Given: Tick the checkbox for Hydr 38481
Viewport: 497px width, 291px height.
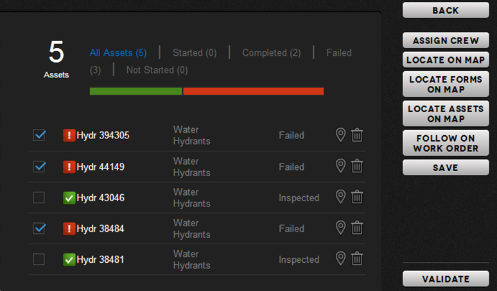Looking at the screenshot, I should tap(39, 260).
